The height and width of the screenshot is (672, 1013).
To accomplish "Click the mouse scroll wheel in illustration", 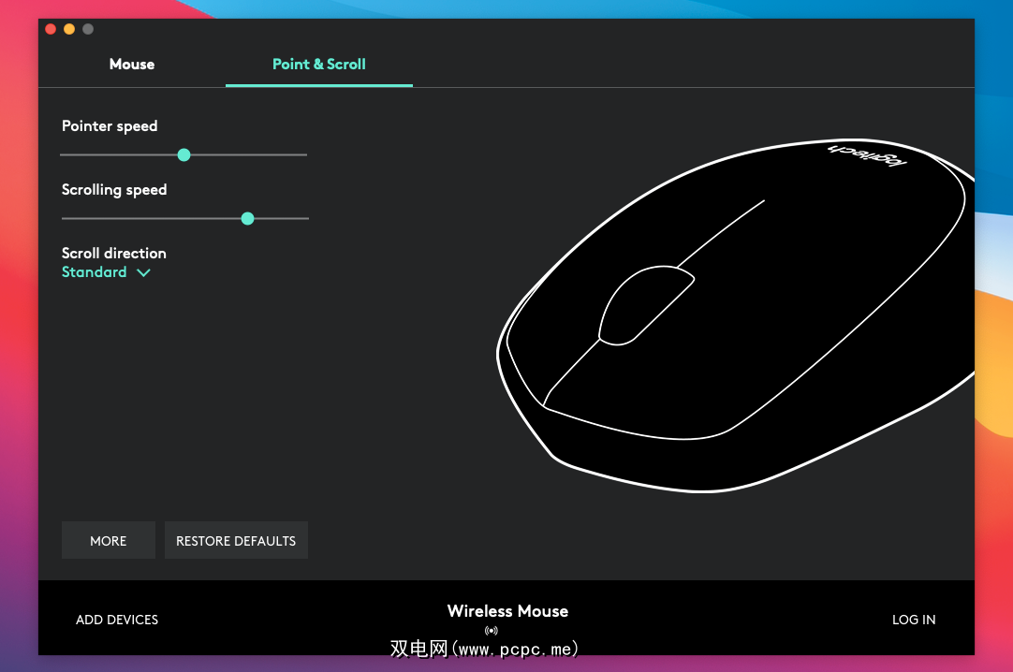I will (x=645, y=305).
